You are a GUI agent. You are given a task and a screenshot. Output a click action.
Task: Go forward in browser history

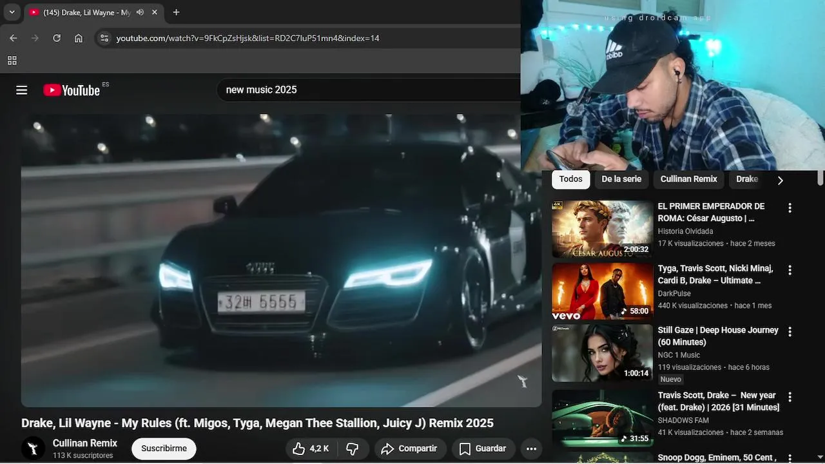[35, 38]
